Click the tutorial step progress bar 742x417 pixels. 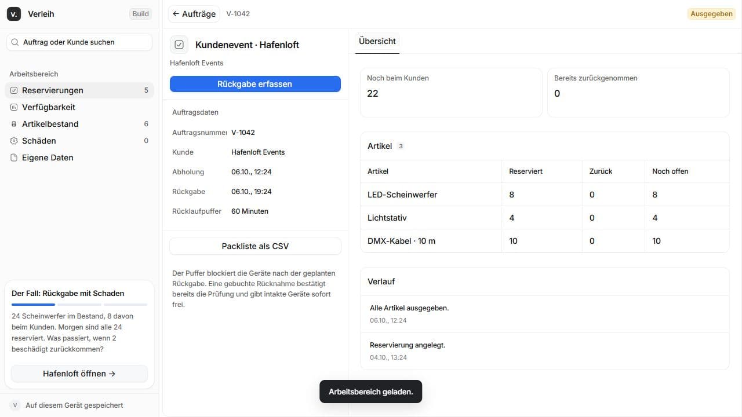(79, 305)
